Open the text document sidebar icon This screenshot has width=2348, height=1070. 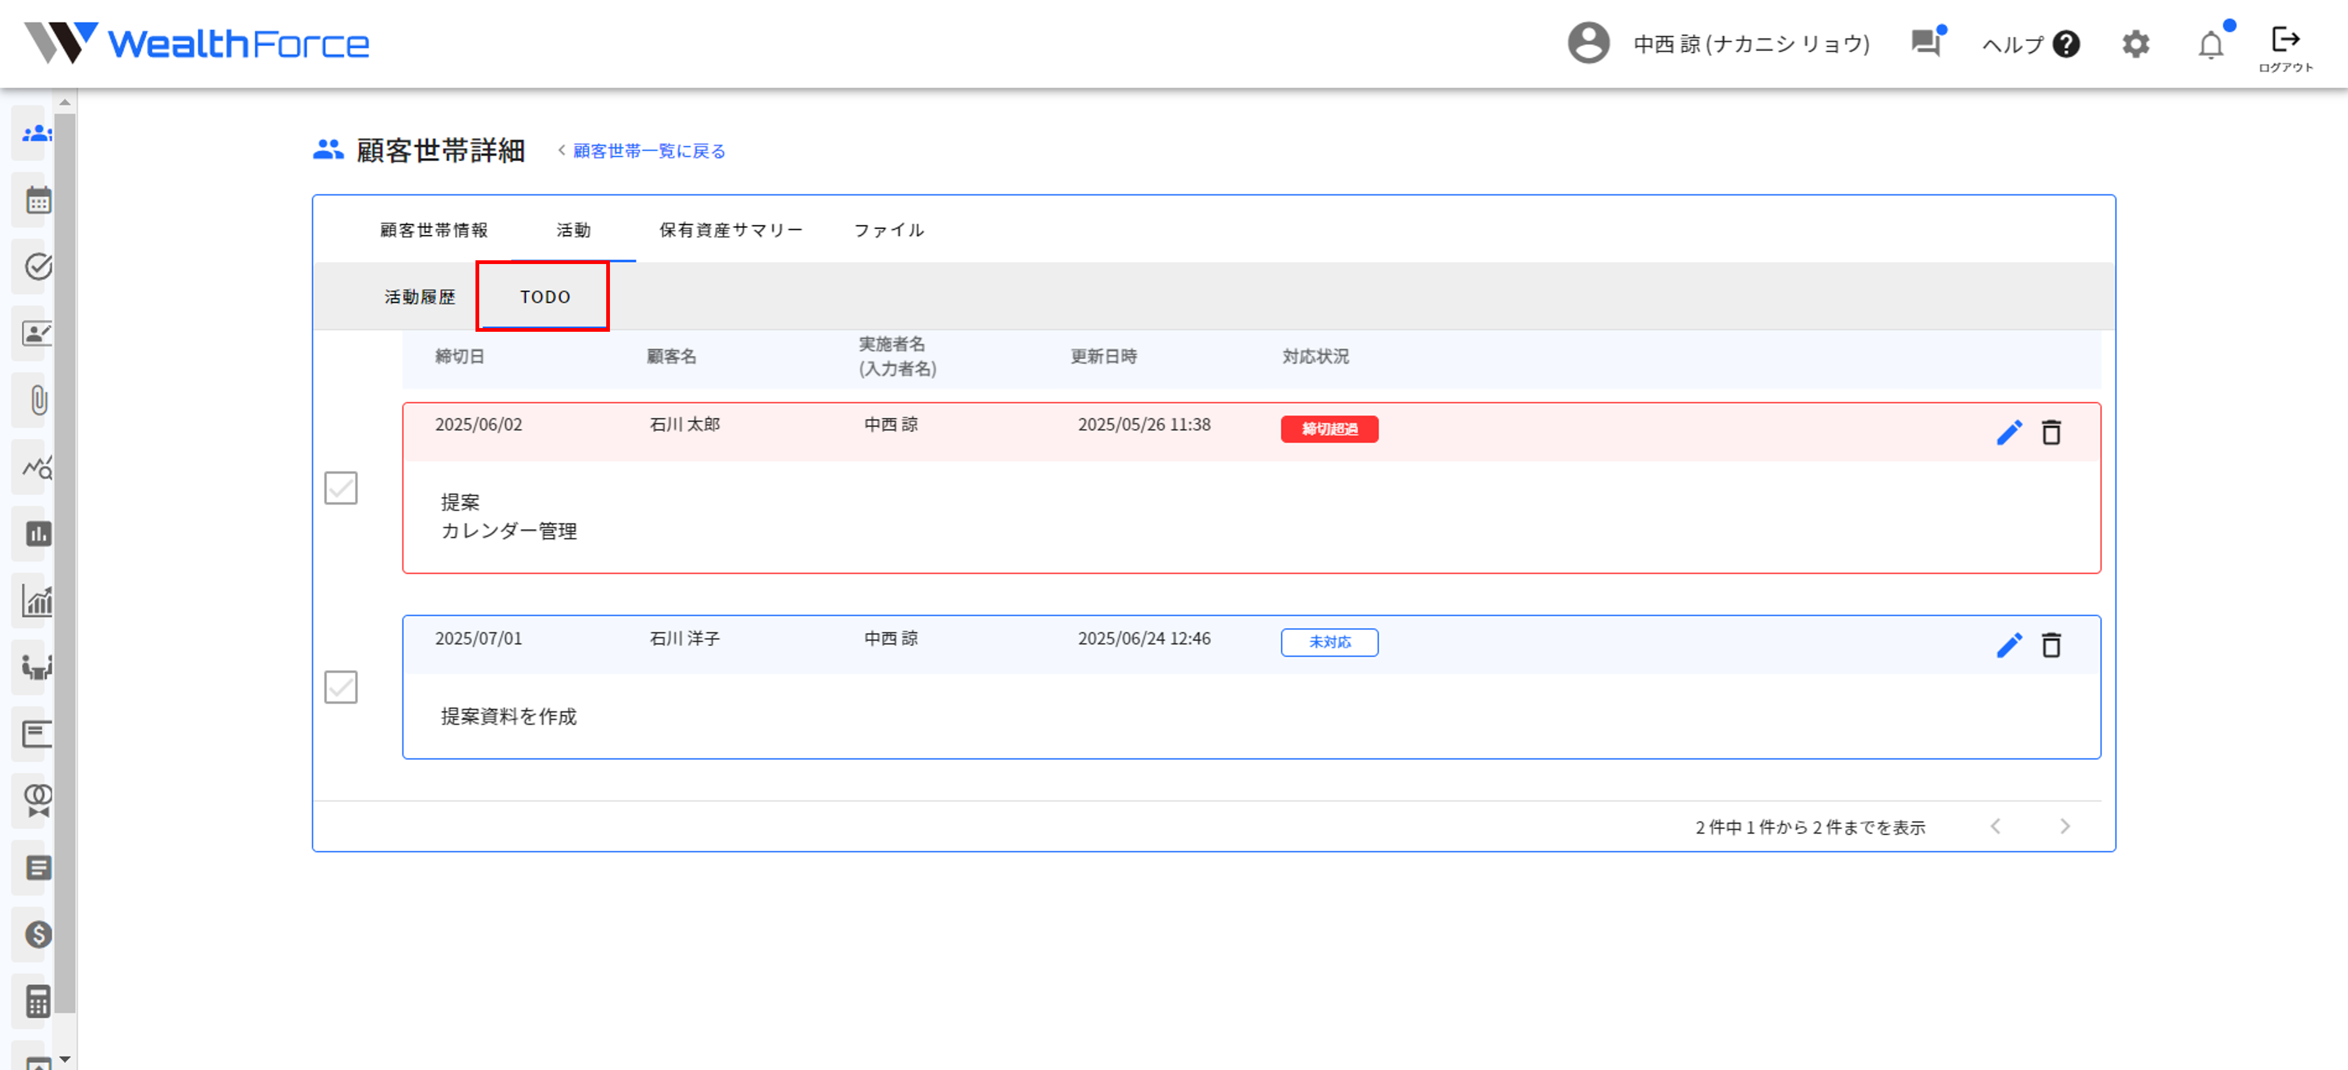38,868
